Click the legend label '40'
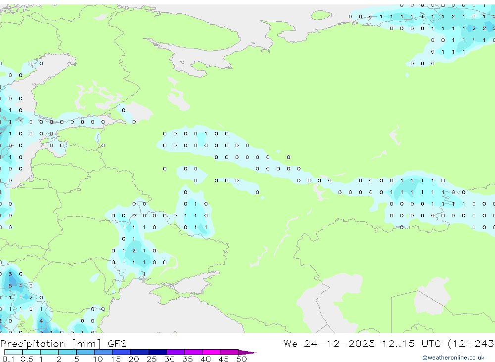Image resolution: width=495 pixels, height=362 pixels. pyautogui.click(x=205, y=359)
